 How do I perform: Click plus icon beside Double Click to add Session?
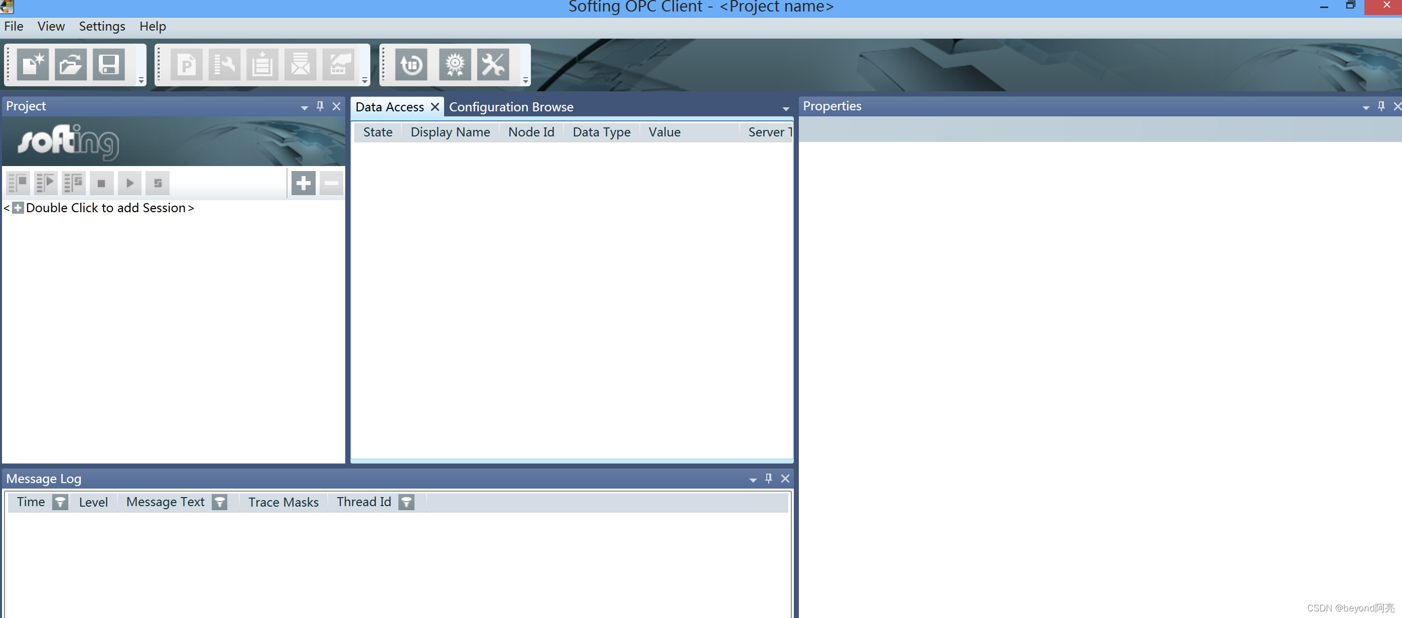(18, 208)
